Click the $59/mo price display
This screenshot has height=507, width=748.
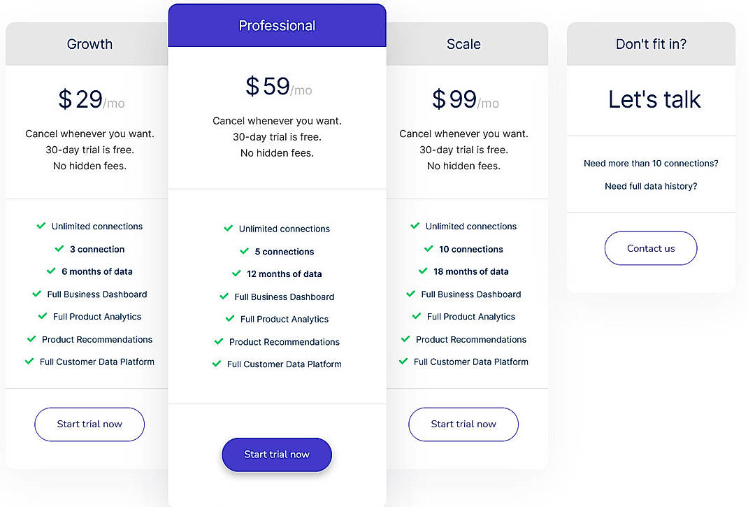coord(277,86)
